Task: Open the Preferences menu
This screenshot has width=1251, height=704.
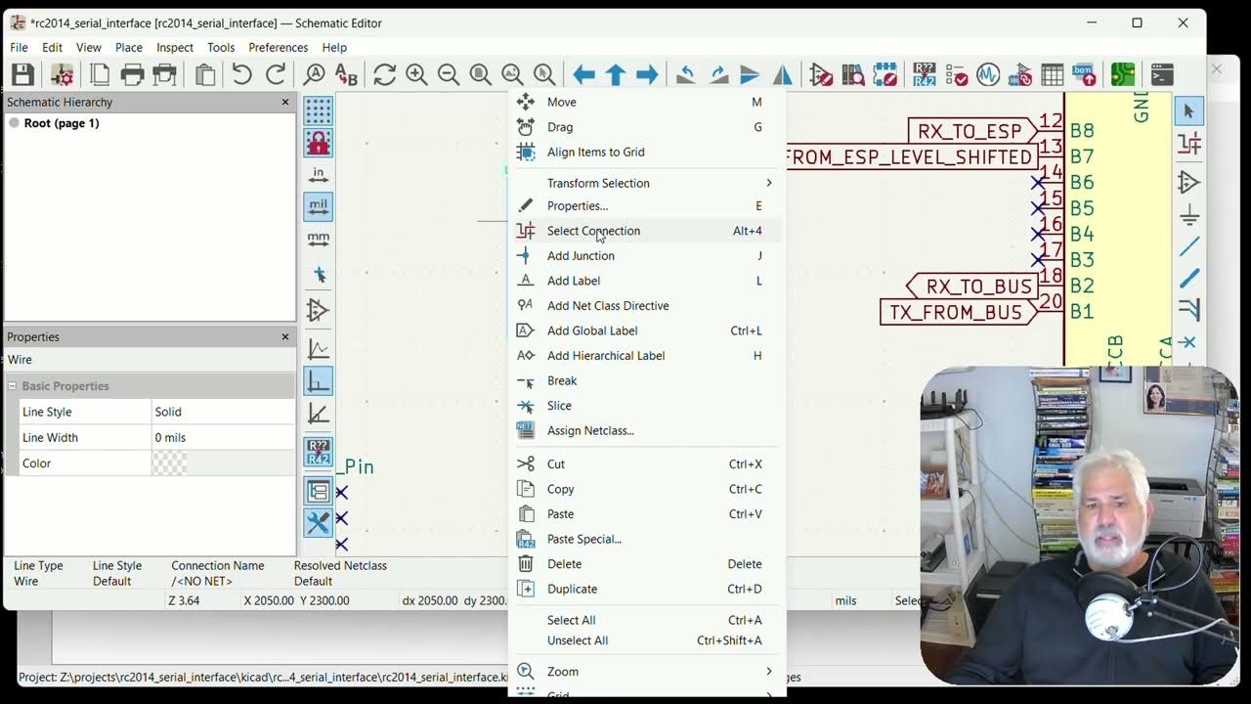Action: pyautogui.click(x=278, y=47)
